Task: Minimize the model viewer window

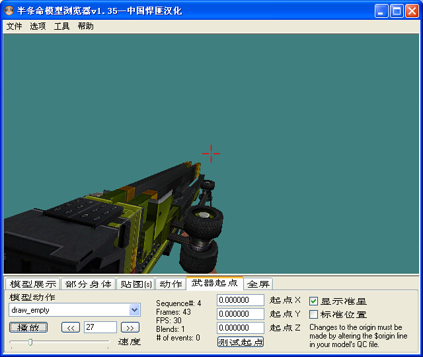Action: [x=381, y=11]
